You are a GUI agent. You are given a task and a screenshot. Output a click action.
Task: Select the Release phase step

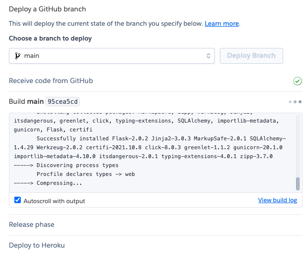32,224
